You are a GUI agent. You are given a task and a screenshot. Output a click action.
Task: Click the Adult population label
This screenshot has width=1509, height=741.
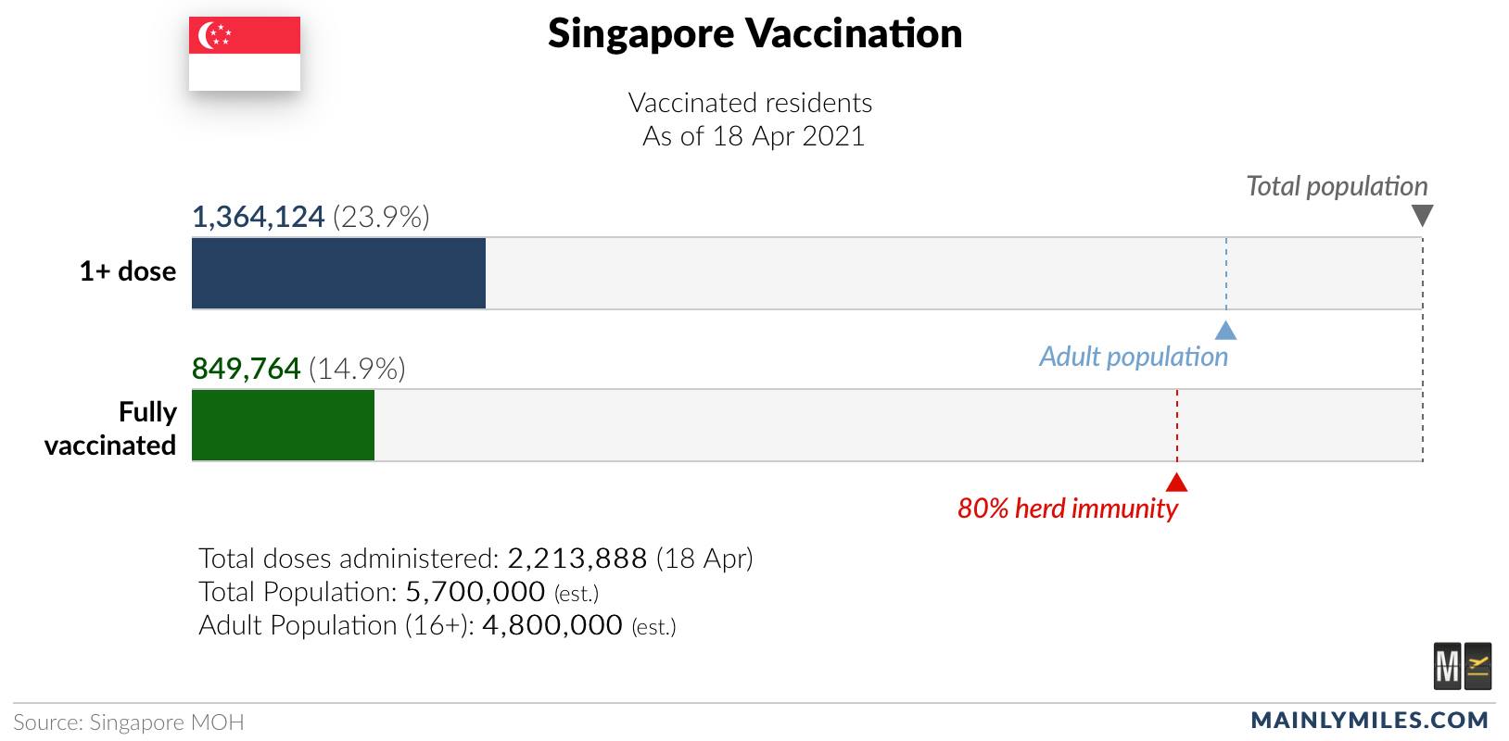[1134, 357]
